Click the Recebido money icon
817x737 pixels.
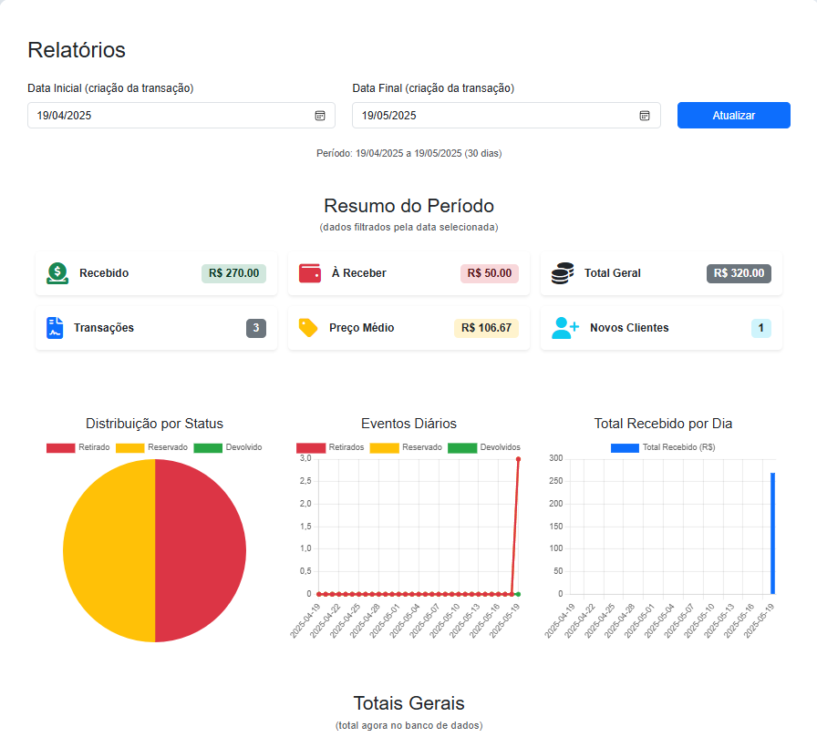coord(57,273)
